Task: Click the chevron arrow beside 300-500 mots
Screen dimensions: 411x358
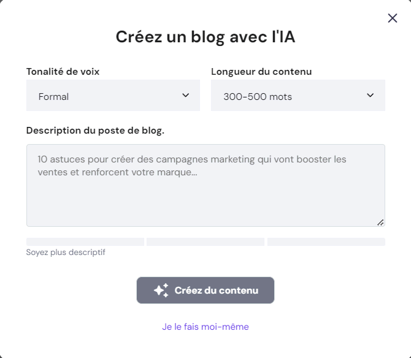Action: click(x=371, y=96)
